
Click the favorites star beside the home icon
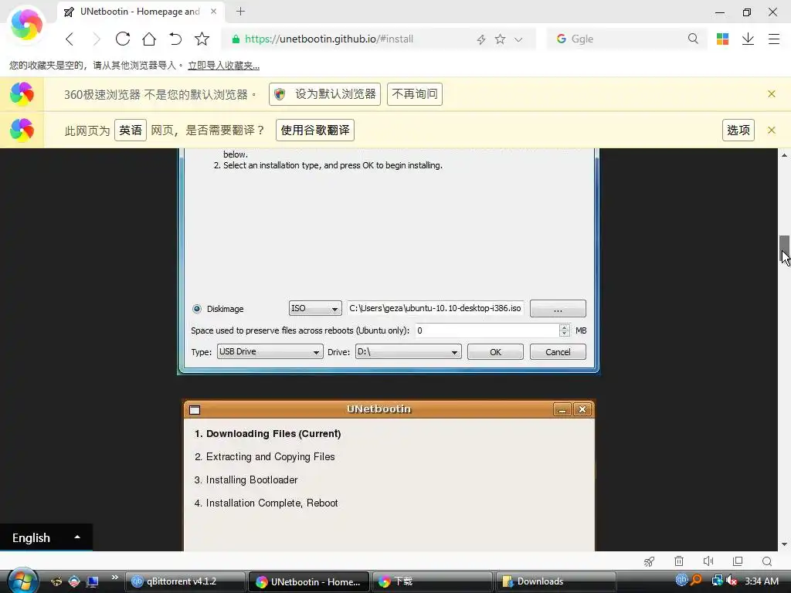202,39
